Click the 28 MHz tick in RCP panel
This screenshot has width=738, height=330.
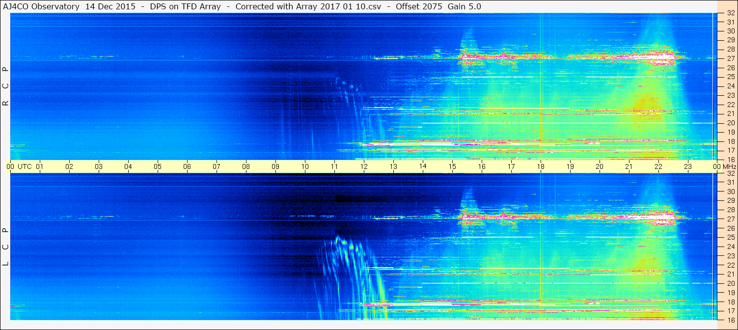(x=730, y=49)
